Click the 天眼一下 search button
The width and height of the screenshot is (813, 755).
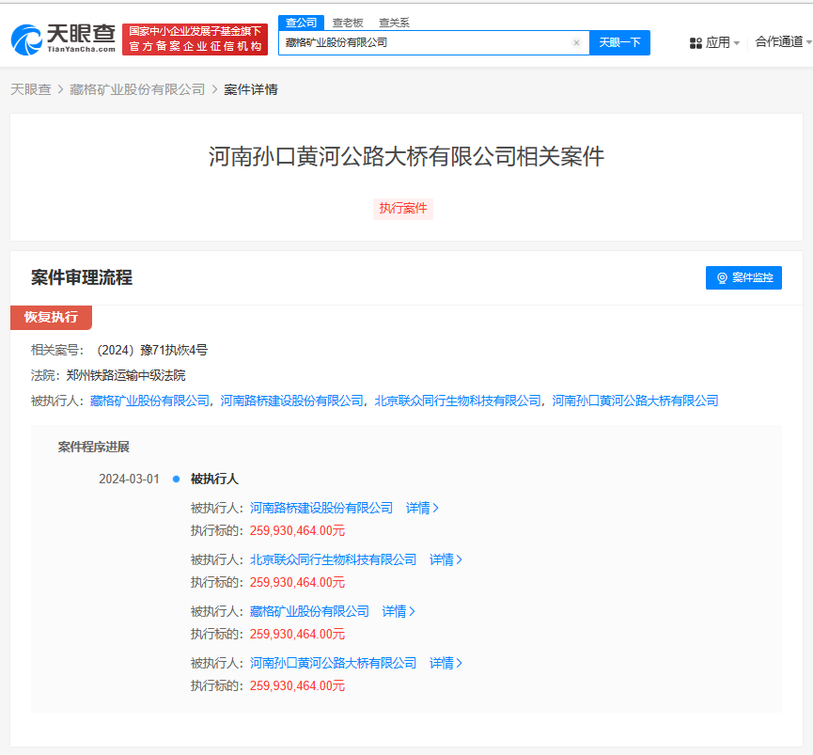(x=619, y=42)
